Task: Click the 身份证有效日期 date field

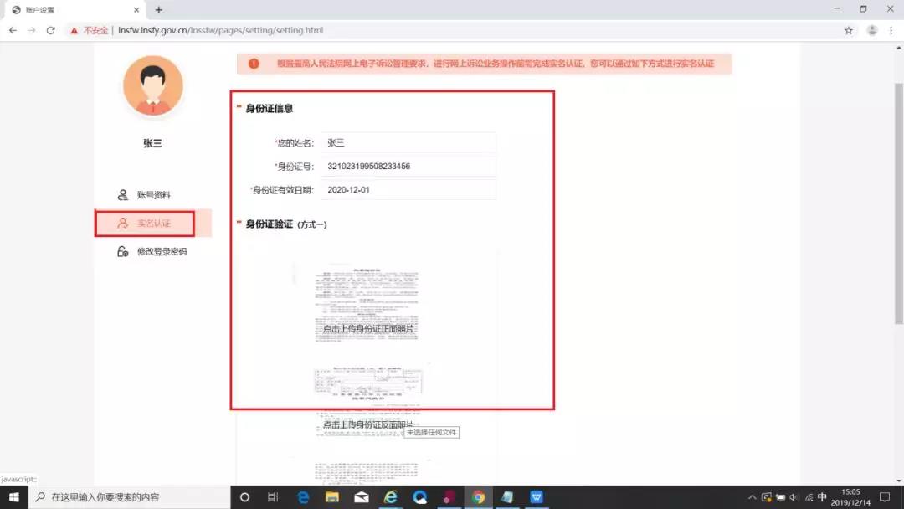Action: click(x=408, y=190)
